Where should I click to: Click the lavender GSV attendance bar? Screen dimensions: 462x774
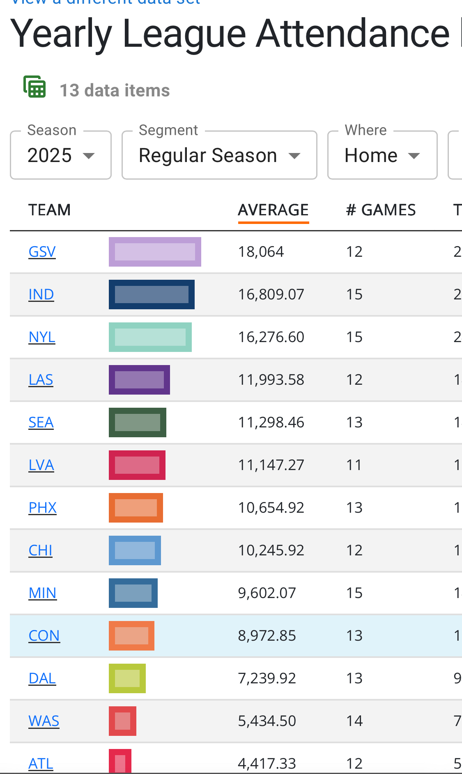[155, 252]
